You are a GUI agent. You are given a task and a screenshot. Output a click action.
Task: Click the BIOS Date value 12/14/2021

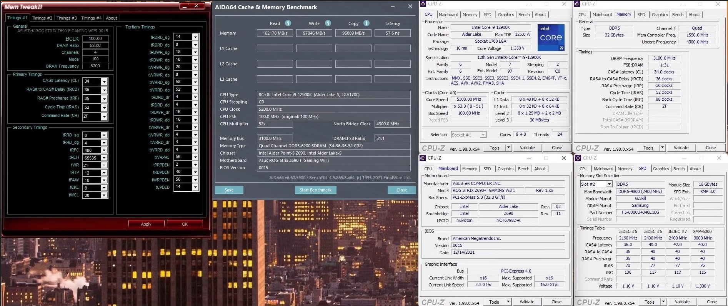click(x=508, y=252)
